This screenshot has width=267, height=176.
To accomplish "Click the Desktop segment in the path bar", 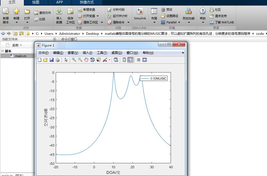I will click(92, 33).
